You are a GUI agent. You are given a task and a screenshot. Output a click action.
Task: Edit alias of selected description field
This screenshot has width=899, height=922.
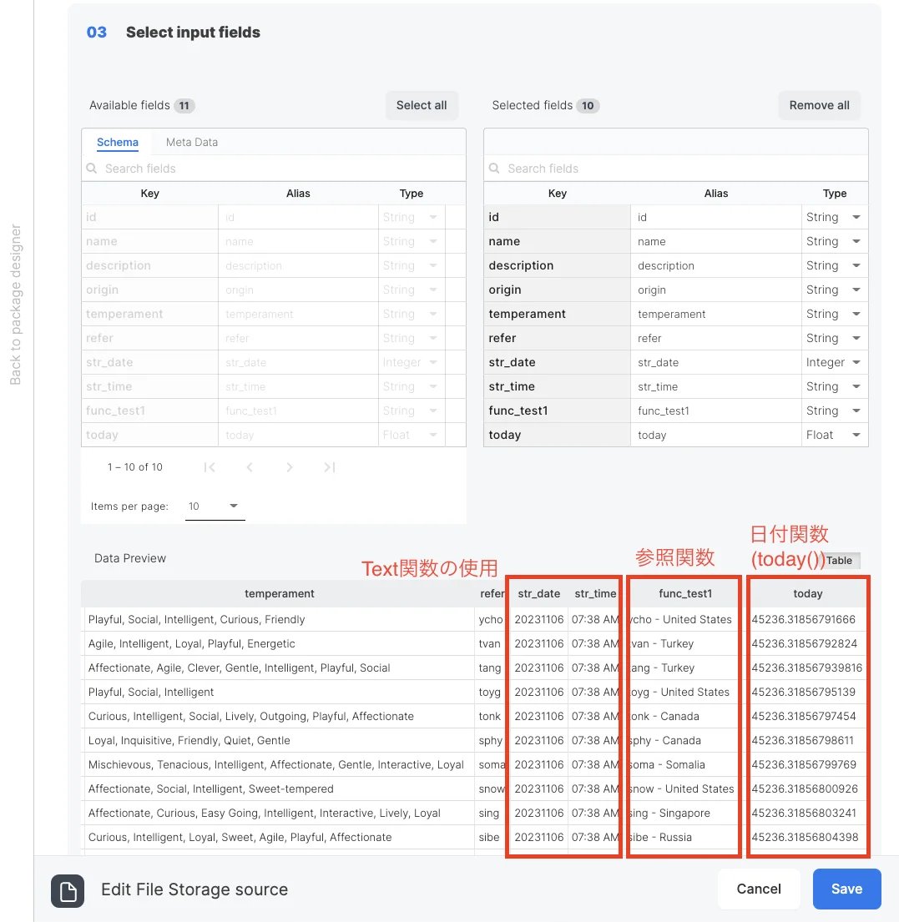[715, 266]
